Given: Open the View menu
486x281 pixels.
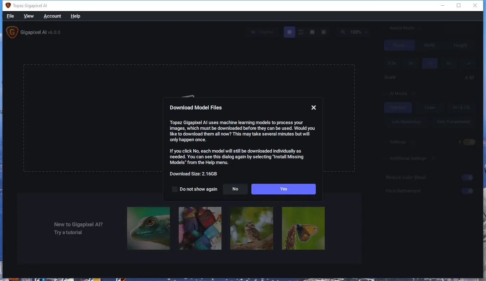Looking at the screenshot, I should (29, 16).
